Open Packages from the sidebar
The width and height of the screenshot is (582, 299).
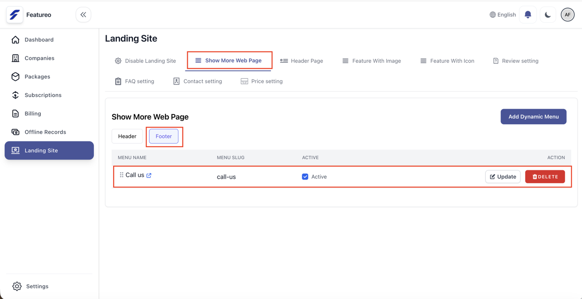click(37, 77)
